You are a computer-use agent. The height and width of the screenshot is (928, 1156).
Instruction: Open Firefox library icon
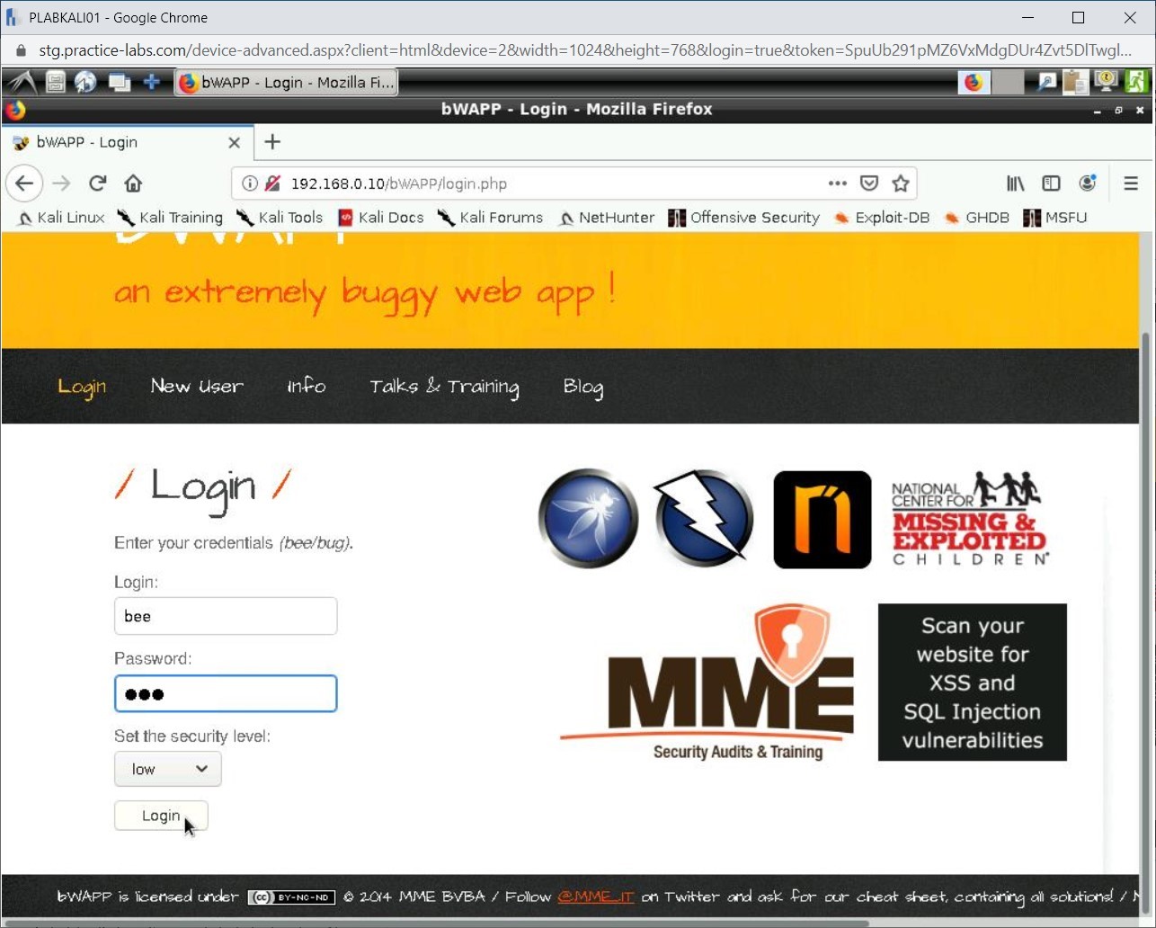1015,183
